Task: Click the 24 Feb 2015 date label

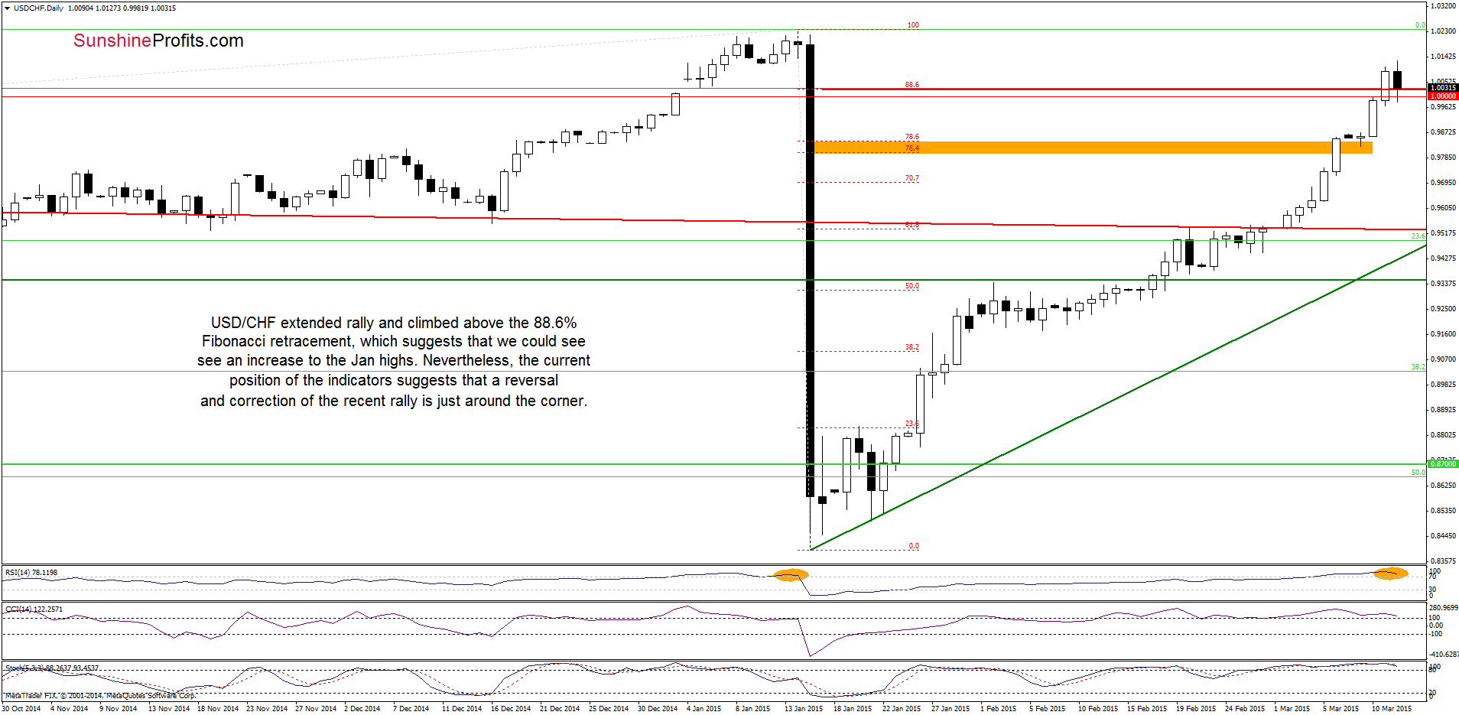Action: 1245,709
